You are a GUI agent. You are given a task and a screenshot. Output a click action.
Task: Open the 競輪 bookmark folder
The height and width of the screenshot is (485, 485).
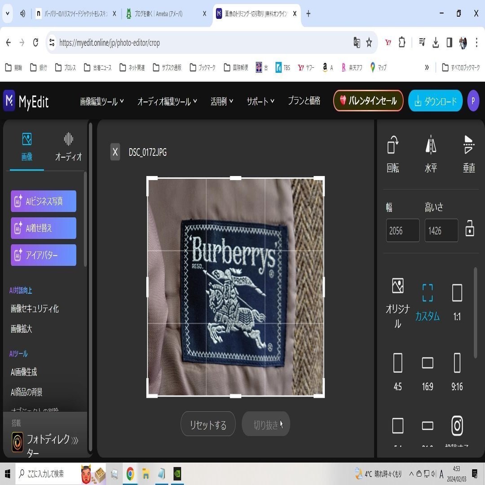(14, 67)
